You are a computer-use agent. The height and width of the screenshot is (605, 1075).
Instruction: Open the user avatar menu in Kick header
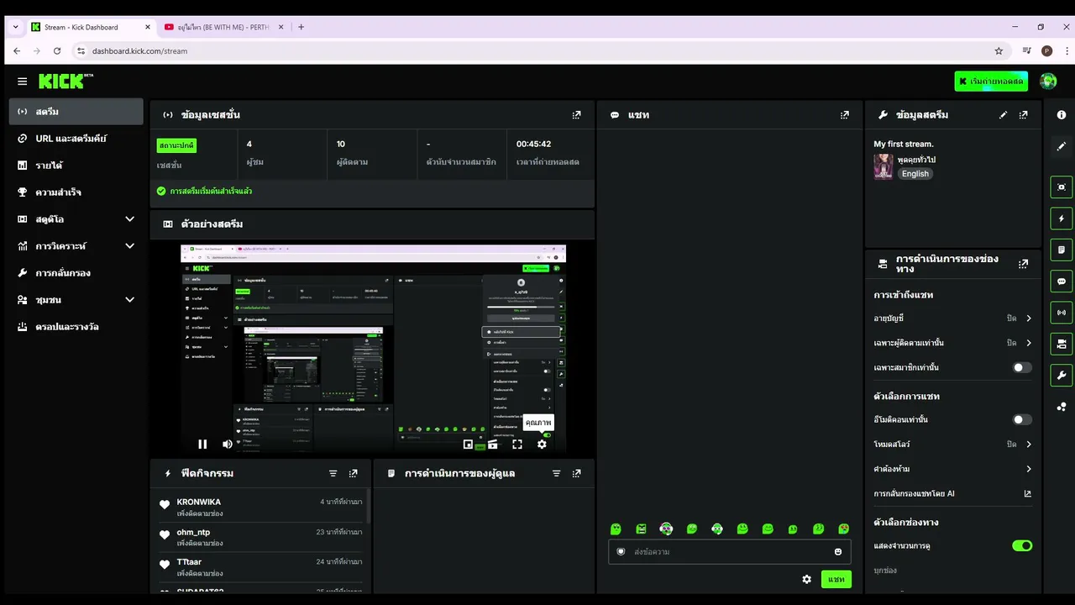(x=1048, y=82)
